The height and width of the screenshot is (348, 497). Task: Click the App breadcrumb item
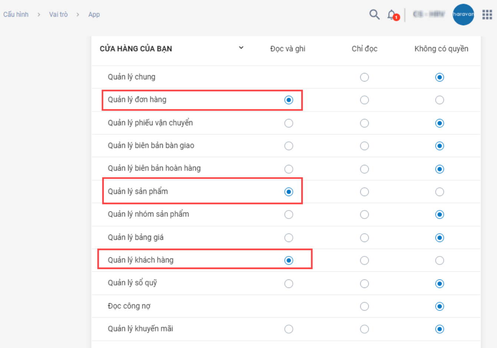[x=94, y=14]
